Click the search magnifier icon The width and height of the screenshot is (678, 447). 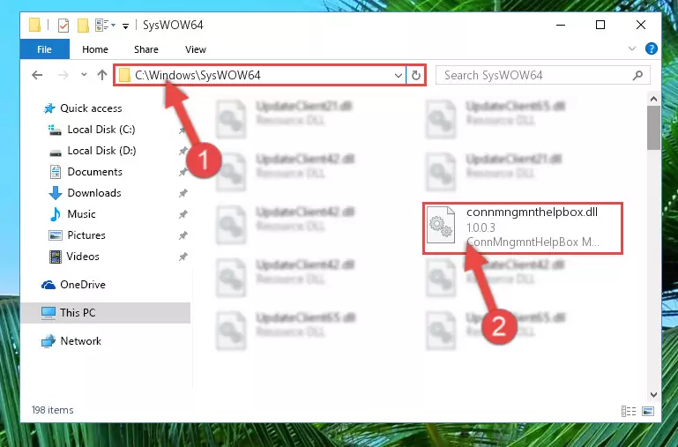(x=637, y=76)
